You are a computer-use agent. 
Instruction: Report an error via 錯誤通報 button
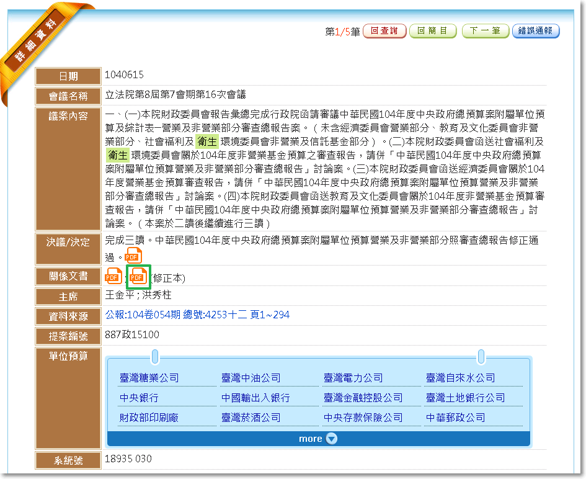click(x=536, y=31)
